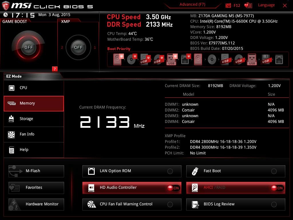The image size is (293, 220).
Task: Select the legacy network boot icon at row end
Action: coord(279,60)
